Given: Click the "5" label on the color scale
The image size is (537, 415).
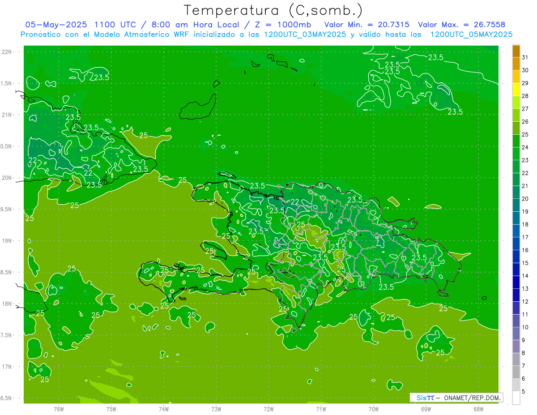Looking at the screenshot, I should point(523,392).
